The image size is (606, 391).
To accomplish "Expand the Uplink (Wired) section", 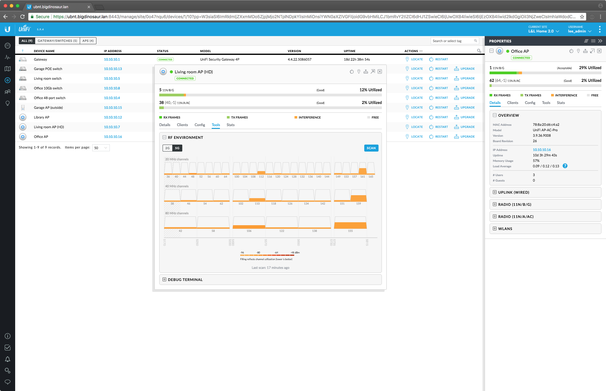I will (x=495, y=192).
